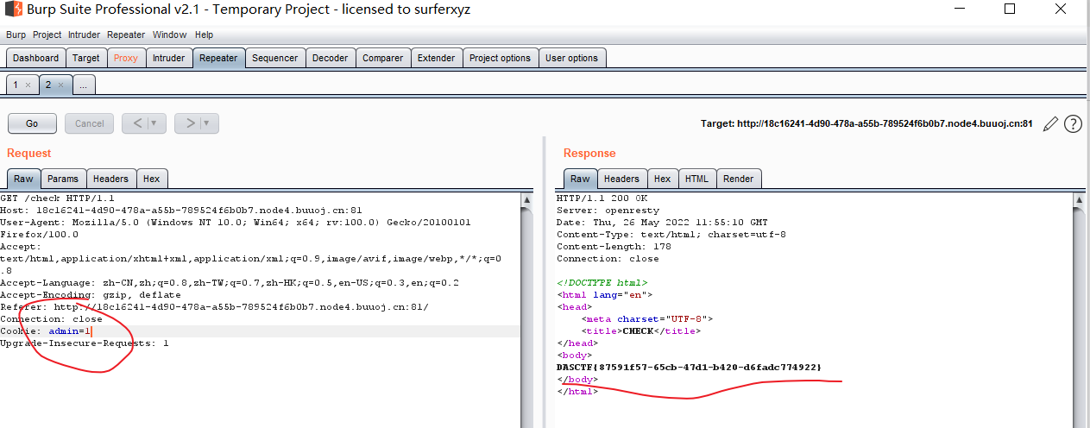
Task: Select the response Raw tab
Action: (580, 179)
